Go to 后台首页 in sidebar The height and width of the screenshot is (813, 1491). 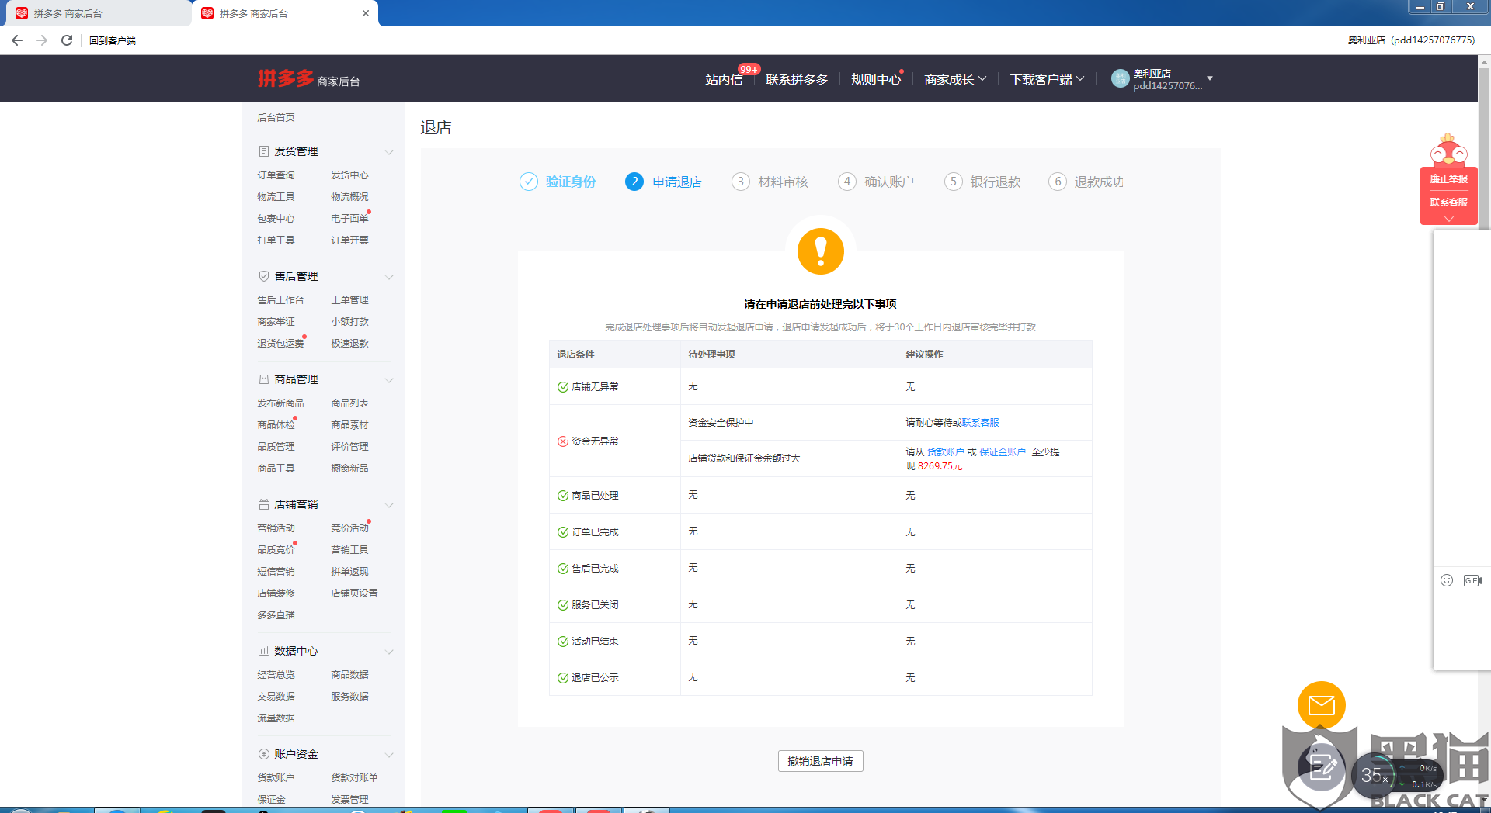276,118
